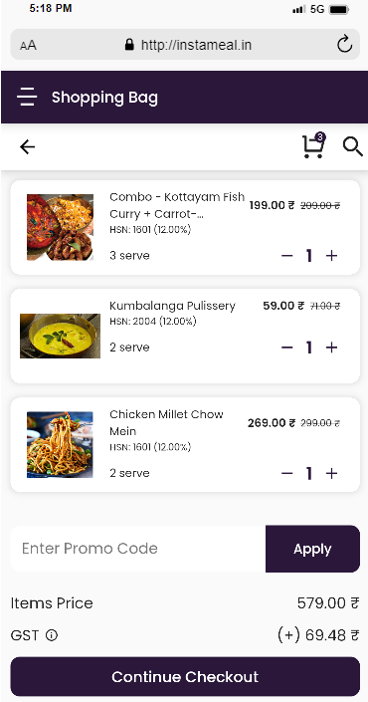The image size is (368, 702).
Task: Go back with the arrow icon
Action: pyautogui.click(x=27, y=146)
